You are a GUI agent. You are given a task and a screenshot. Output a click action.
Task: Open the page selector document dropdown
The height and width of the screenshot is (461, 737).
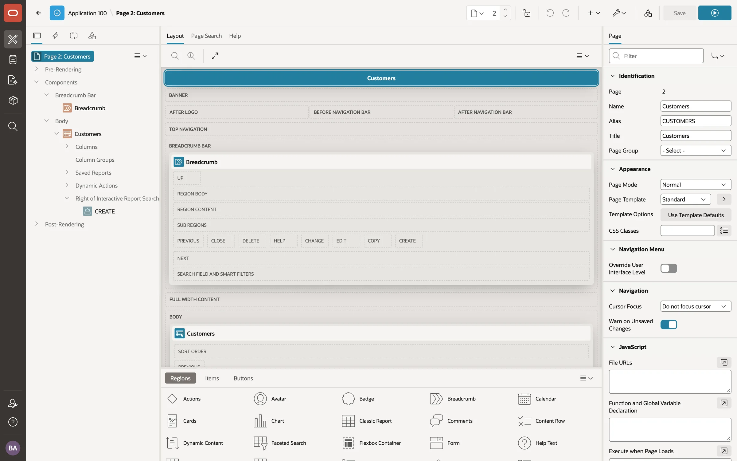(477, 13)
